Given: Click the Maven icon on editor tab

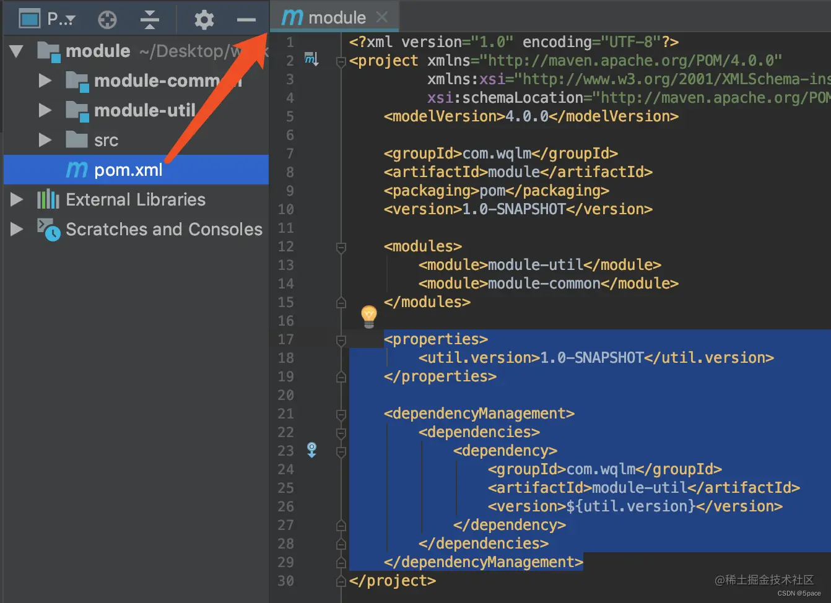Looking at the screenshot, I should pos(292,17).
